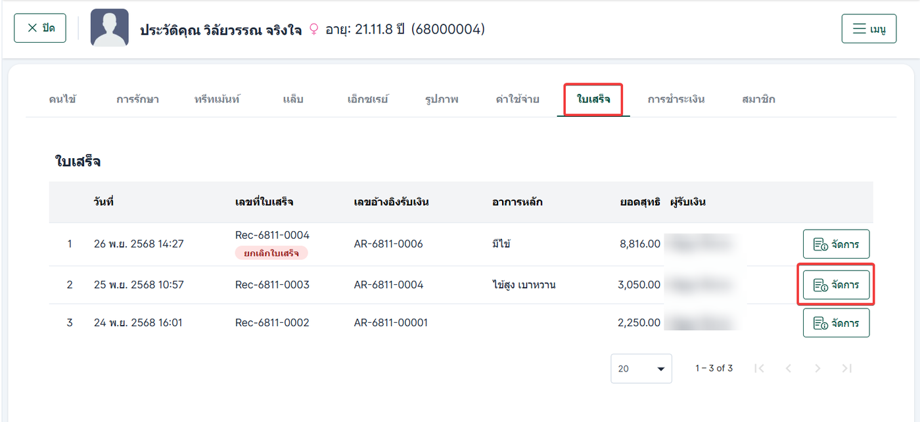Switch to the คนไข้ tab
Viewport: 920px width, 422px height.
click(x=62, y=100)
